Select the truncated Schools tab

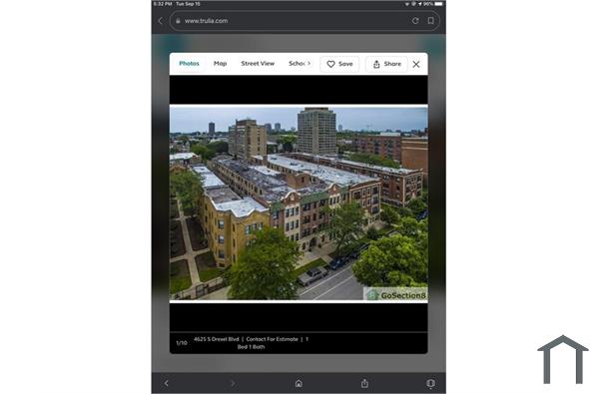click(x=297, y=64)
